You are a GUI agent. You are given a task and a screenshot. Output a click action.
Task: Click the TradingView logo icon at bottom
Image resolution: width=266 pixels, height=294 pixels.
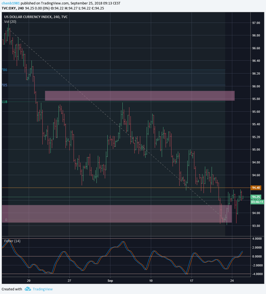click(x=28, y=289)
